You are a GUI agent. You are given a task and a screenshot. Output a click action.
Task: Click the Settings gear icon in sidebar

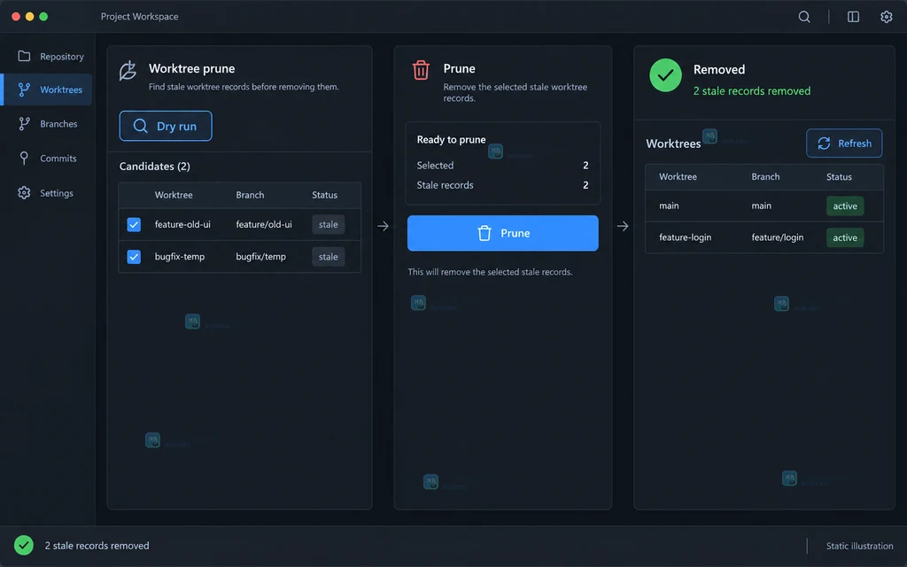tap(24, 192)
